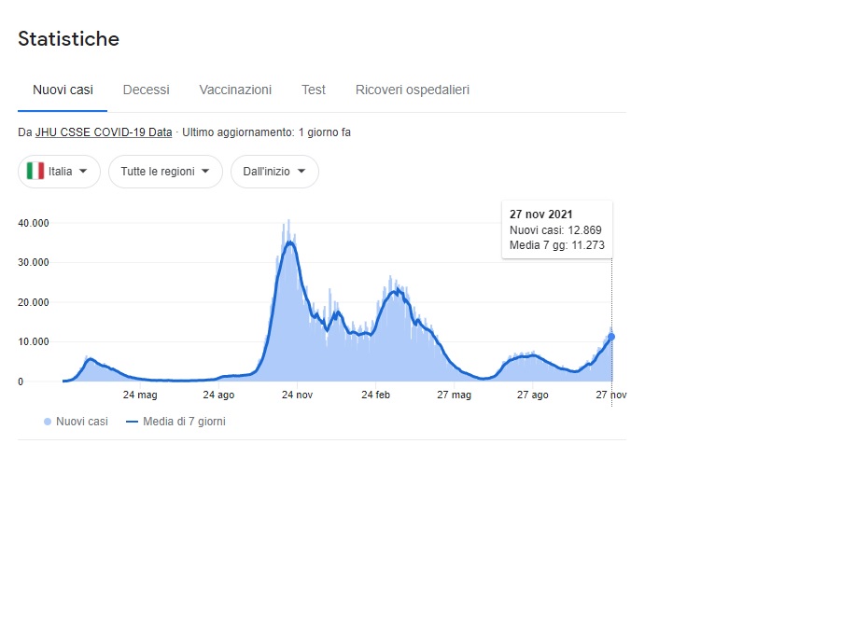The height and width of the screenshot is (624, 855).
Task: Click the 27 nov 2021 tooltip box
Action: click(557, 229)
